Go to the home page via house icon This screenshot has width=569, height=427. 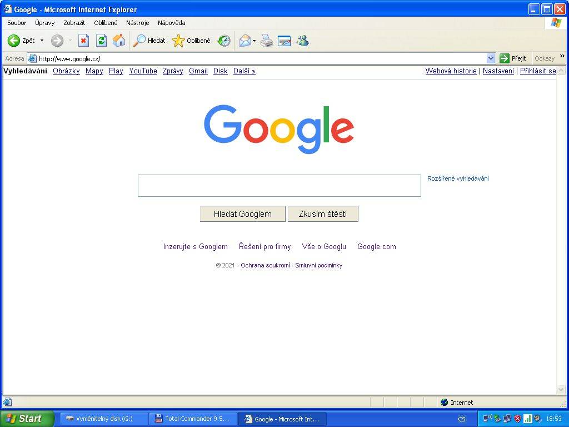pyautogui.click(x=119, y=41)
